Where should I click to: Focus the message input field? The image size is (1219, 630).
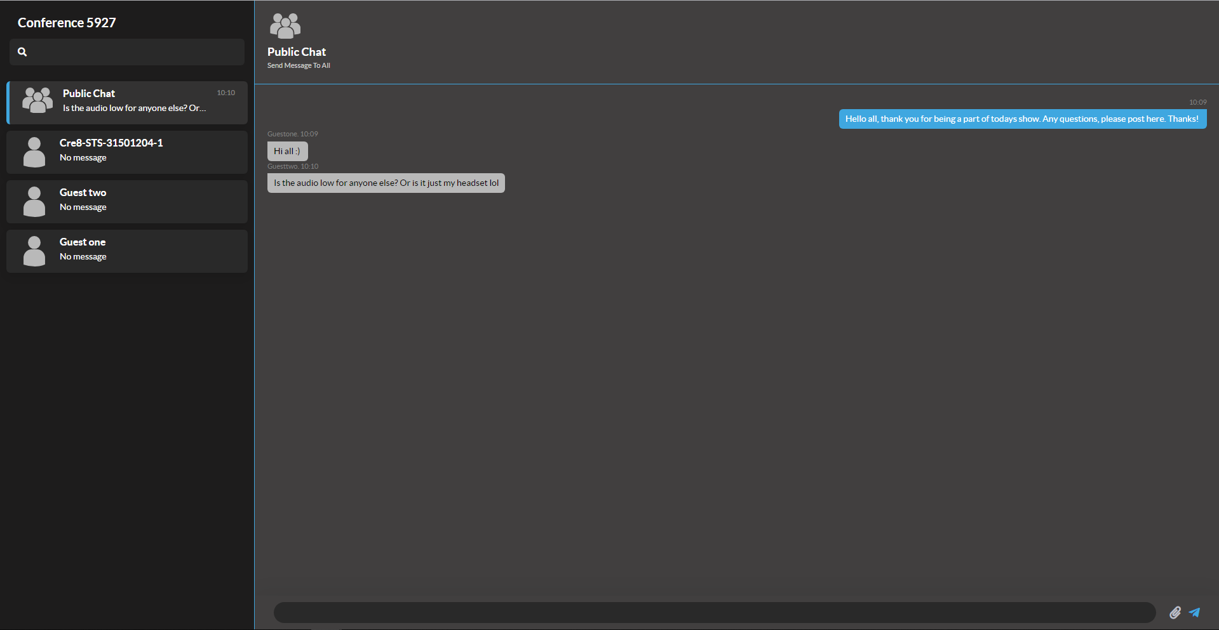tap(714, 612)
